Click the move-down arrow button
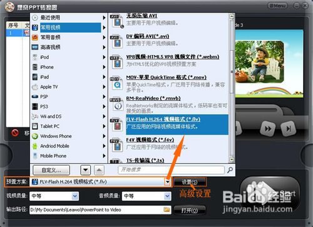Screen dimensions: 313x227 (x=86, y=170)
